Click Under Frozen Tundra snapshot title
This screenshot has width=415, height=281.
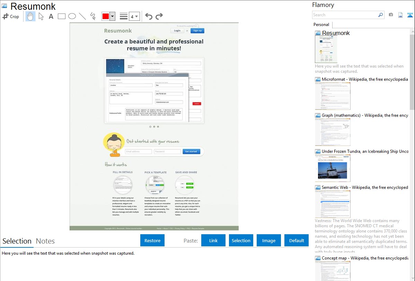point(365,151)
